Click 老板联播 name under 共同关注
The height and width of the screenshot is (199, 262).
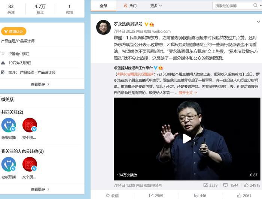click(9, 138)
